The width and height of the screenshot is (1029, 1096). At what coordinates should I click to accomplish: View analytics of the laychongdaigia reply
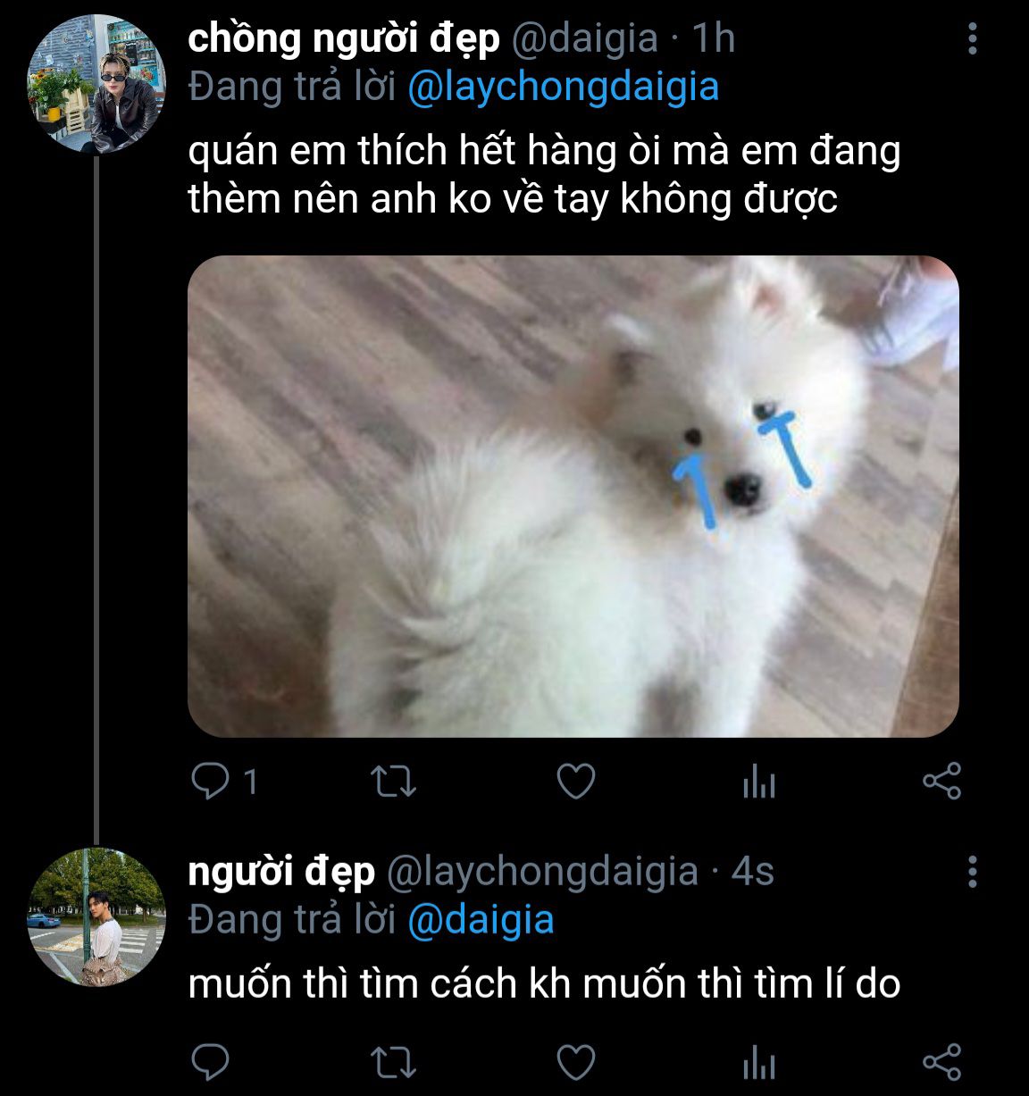pos(758,1063)
